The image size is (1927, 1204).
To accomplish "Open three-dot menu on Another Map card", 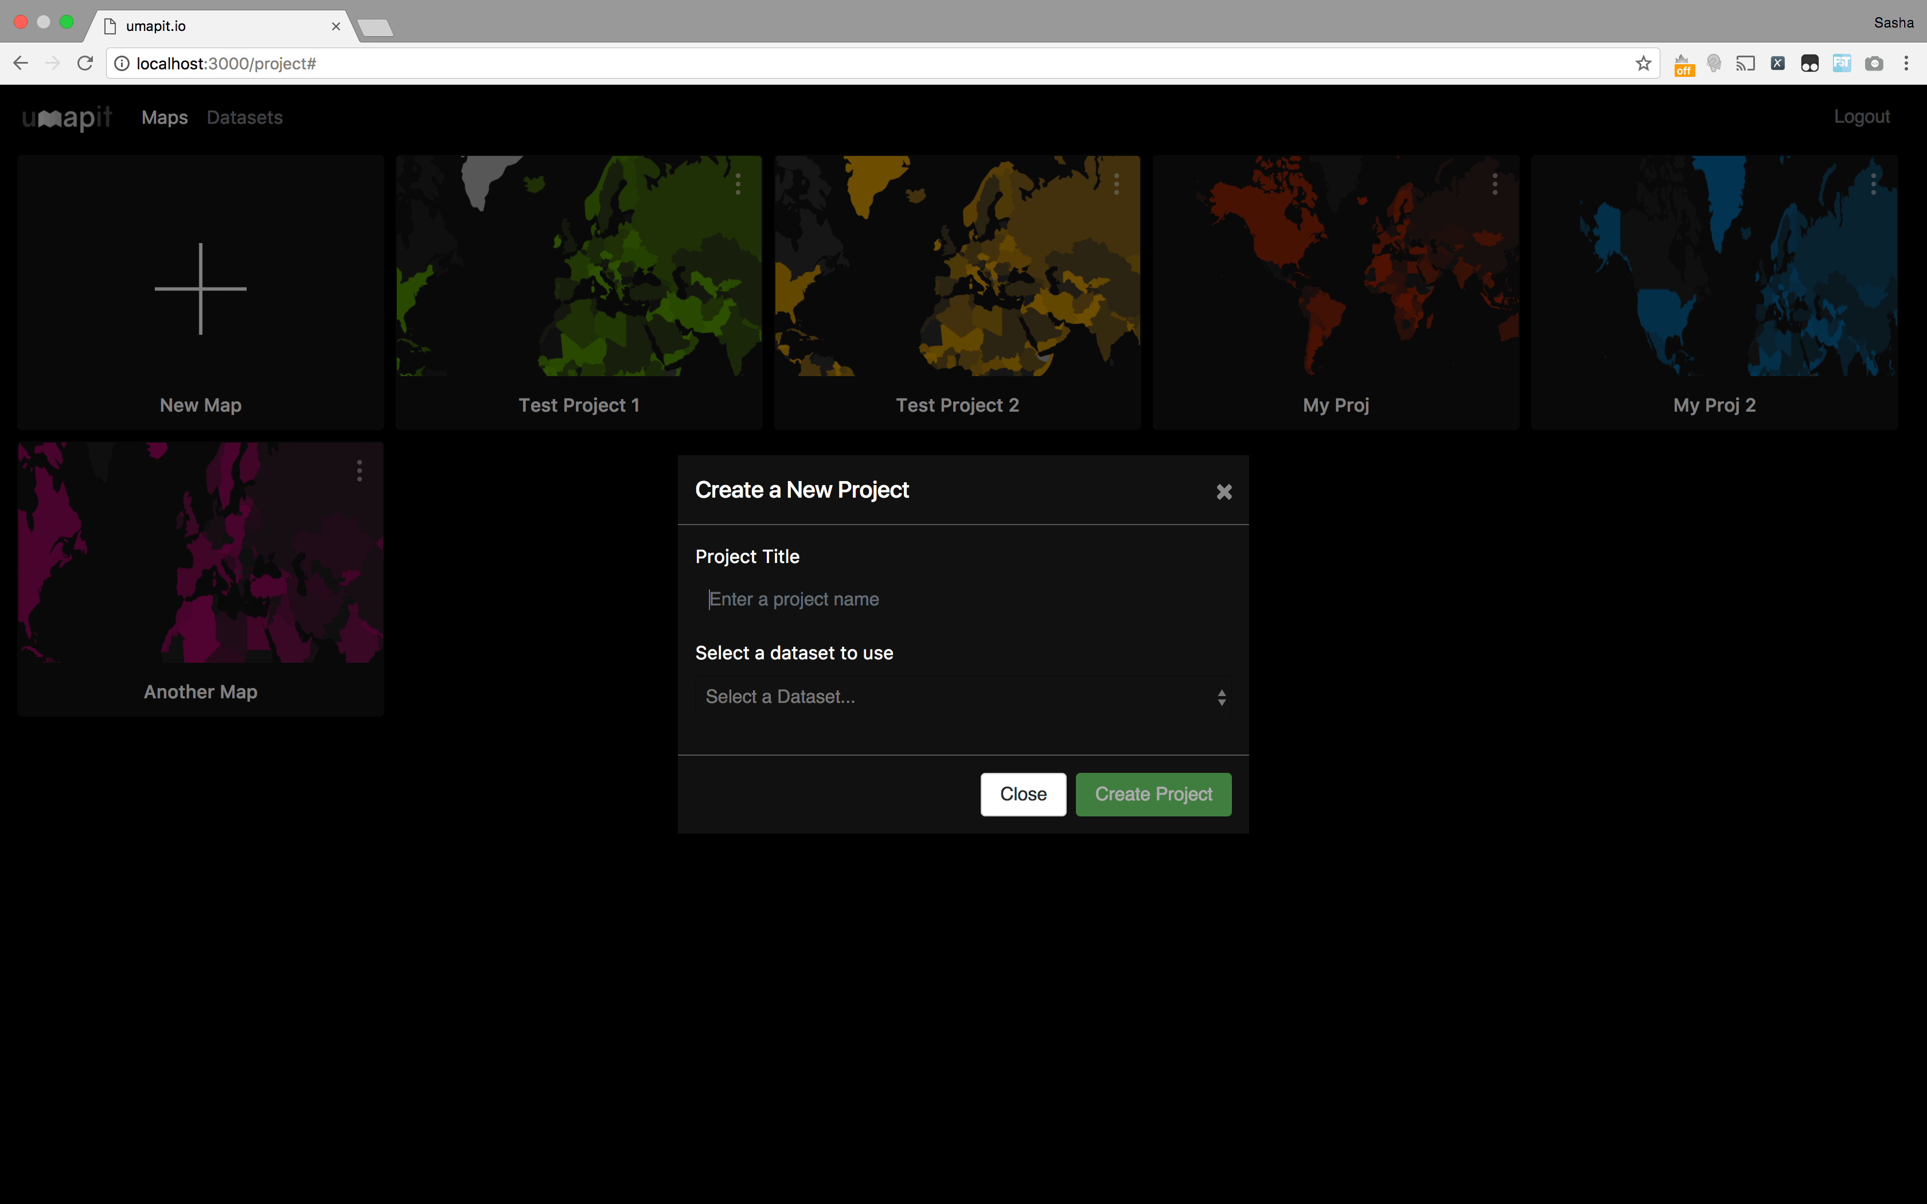I will coord(359,471).
